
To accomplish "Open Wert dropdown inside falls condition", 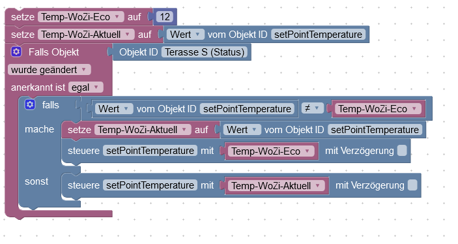I will [x=114, y=109].
